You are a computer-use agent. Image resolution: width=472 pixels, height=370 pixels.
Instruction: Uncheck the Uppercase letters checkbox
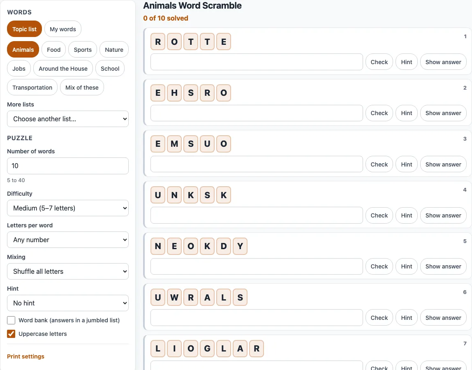point(11,333)
